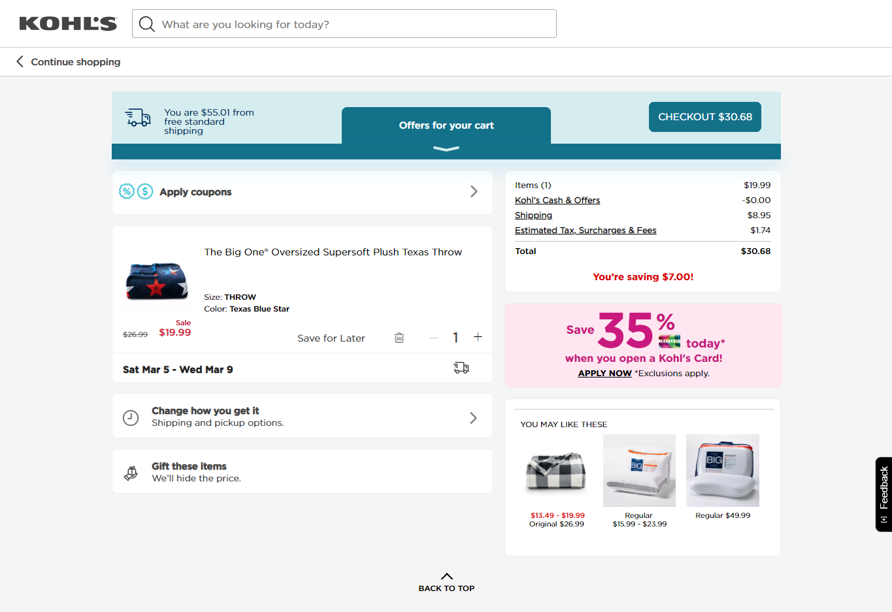Click the gift tag icon for gifting items
The width and height of the screenshot is (892, 612).
133,470
